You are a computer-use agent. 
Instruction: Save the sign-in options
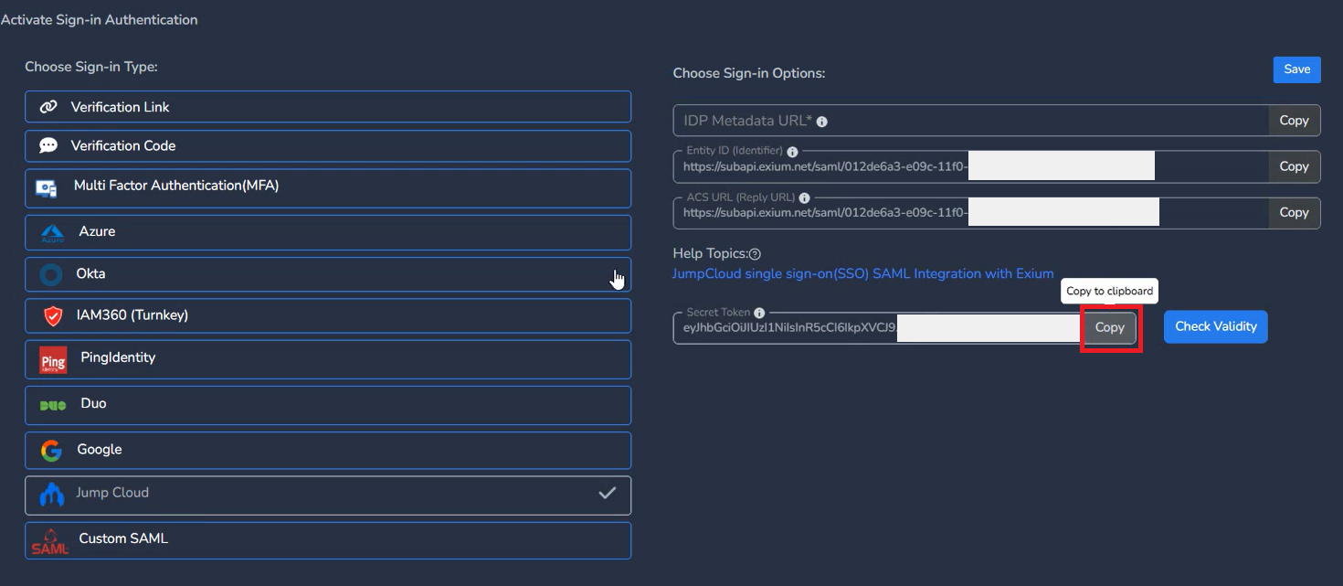1296,69
